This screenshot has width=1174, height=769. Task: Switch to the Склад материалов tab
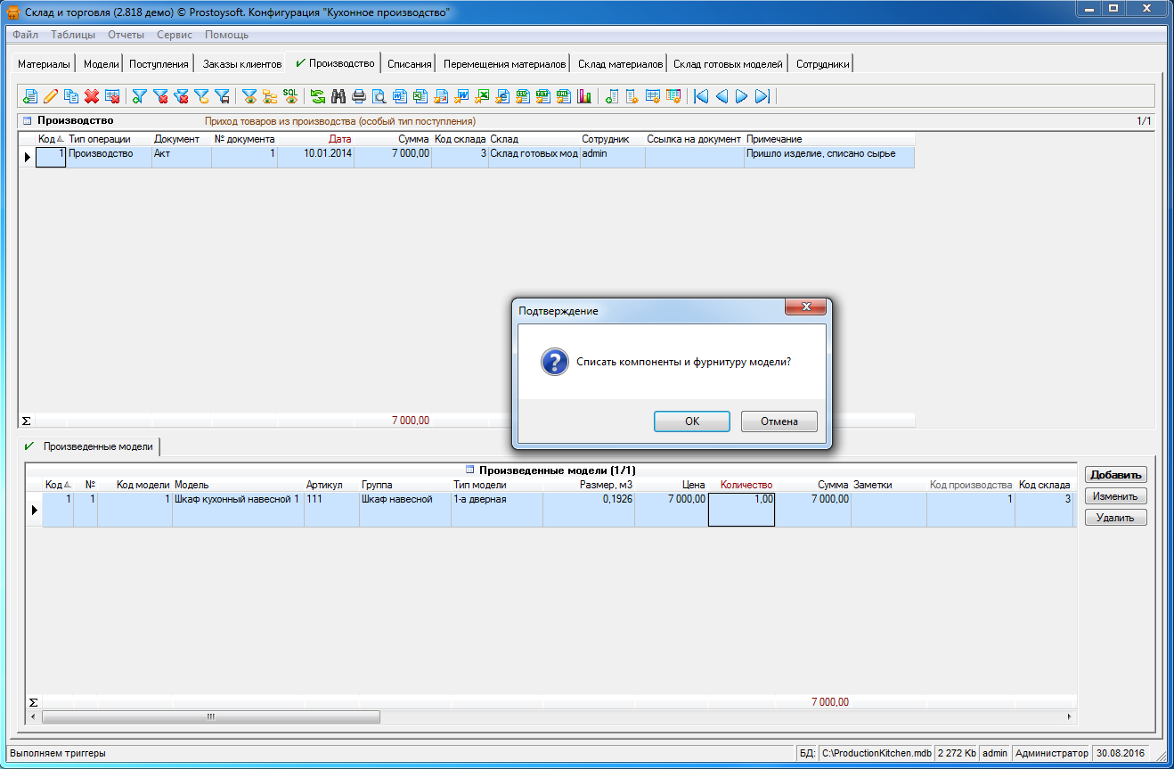pos(620,64)
